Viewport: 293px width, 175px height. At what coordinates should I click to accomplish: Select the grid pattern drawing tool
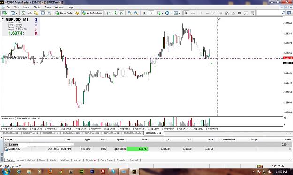226,13
